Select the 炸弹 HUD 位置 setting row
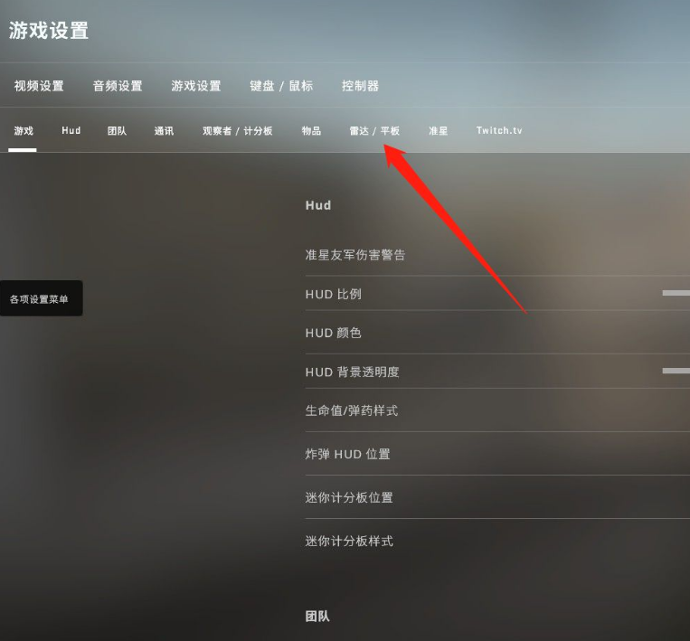Viewport: 690px width, 641px height. click(497, 454)
